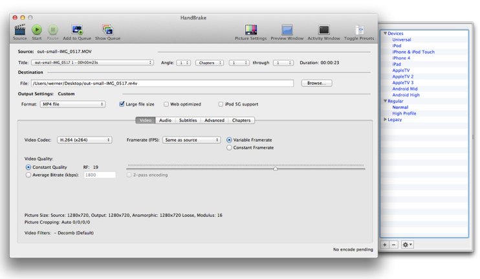Screen dimensions: 480x279
Task: Open the Video Codec H.264 dropdown
Action: click(x=85, y=140)
